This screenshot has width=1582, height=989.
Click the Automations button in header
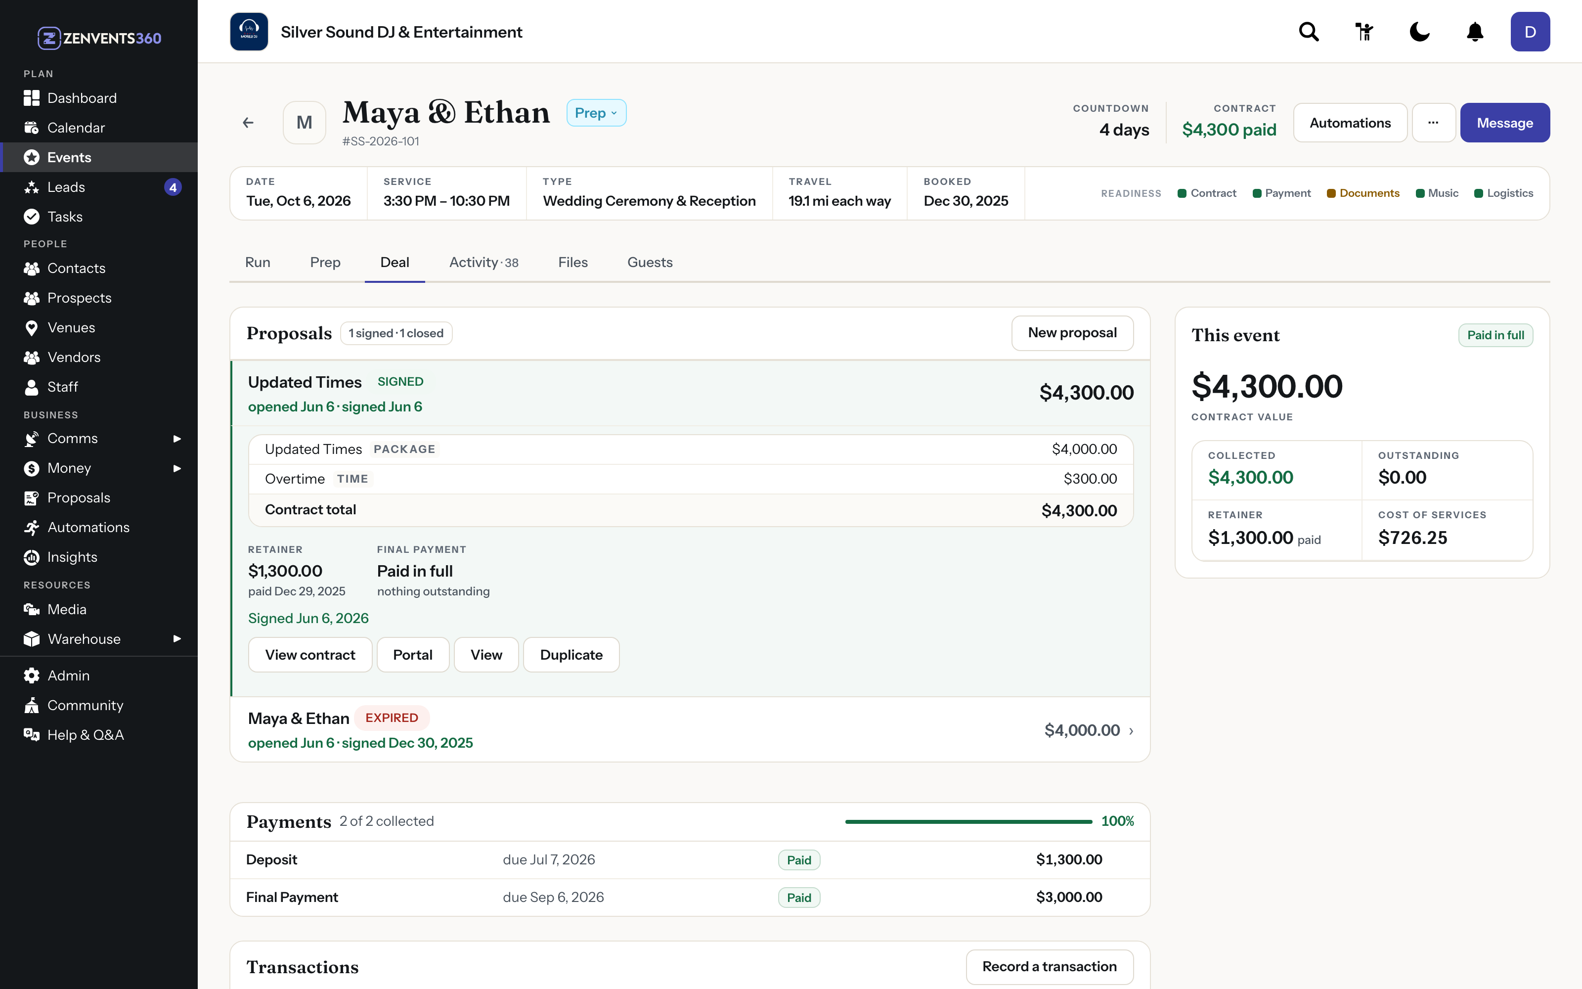point(1350,122)
